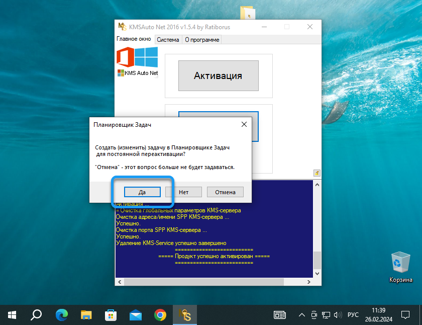Click the Отмена button in the dialog
The height and width of the screenshot is (325, 422).
click(225, 192)
